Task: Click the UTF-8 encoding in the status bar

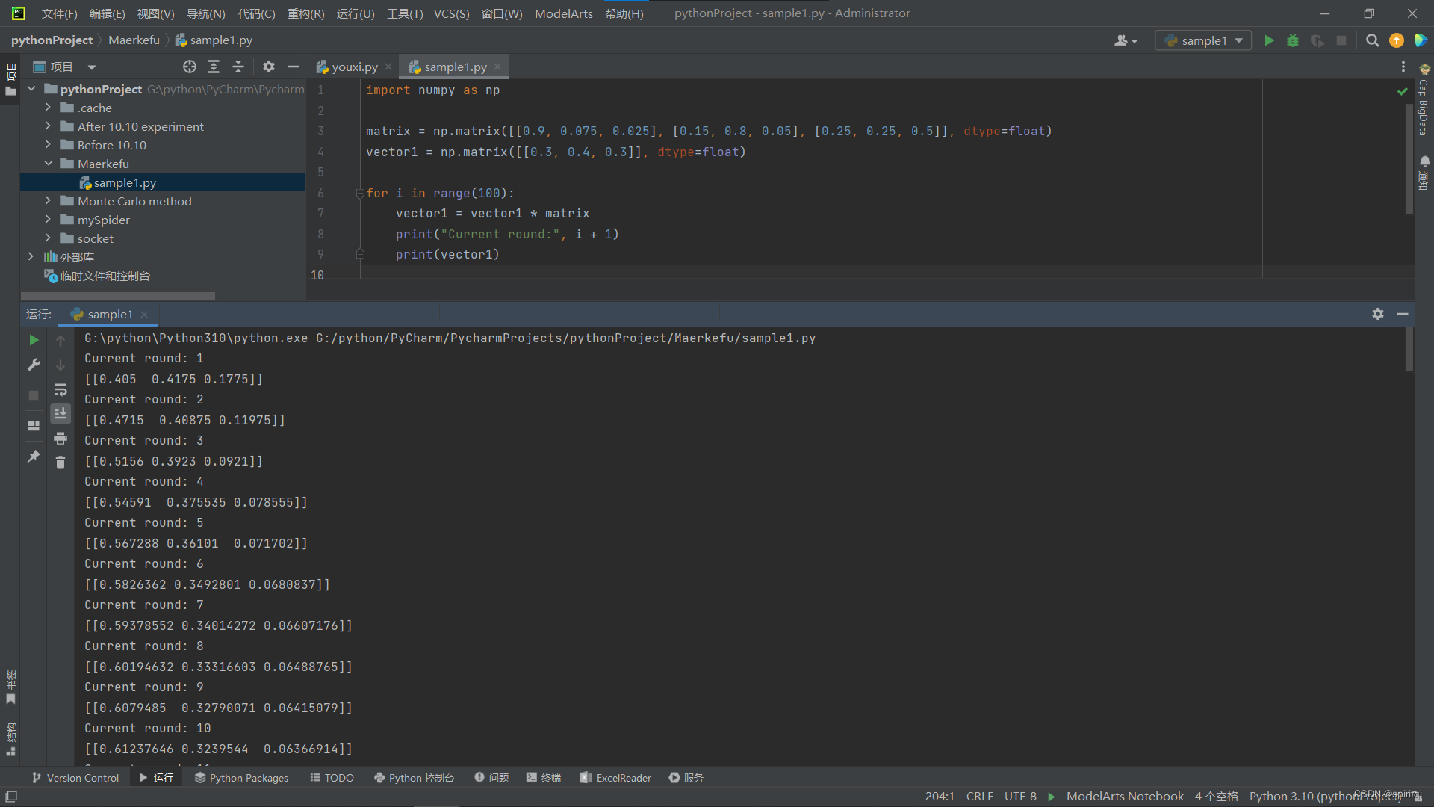Action: [1020, 796]
